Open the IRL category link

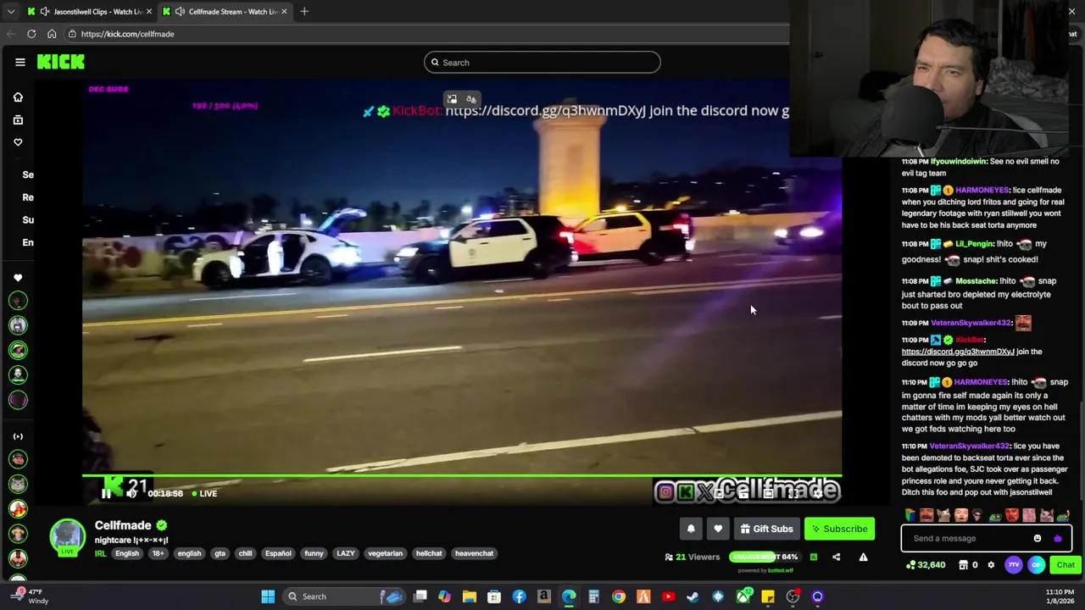click(100, 553)
